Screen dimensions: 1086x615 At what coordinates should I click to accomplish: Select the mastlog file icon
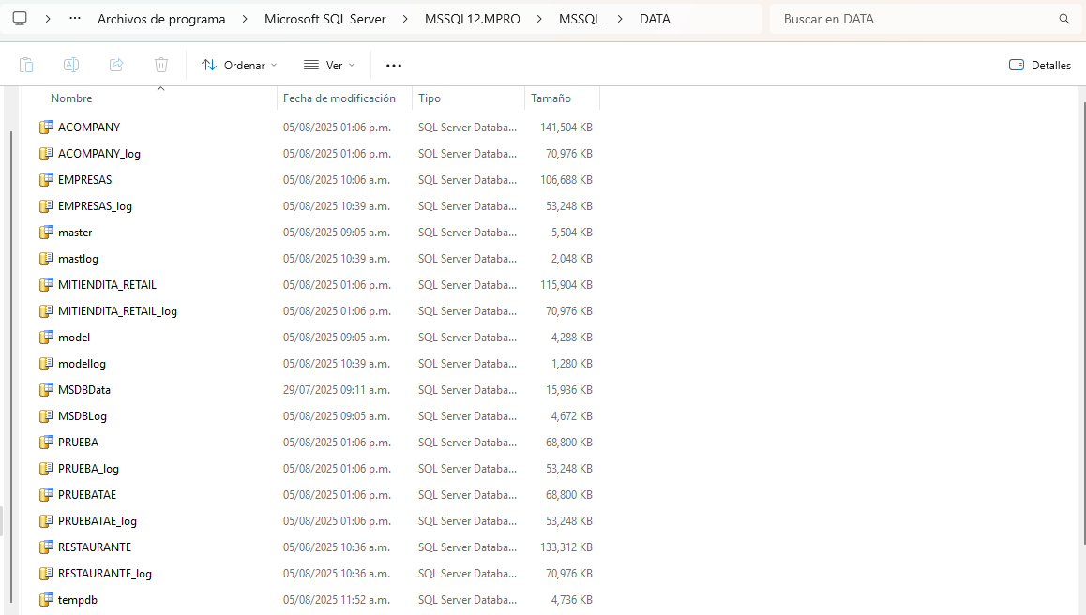pyautogui.click(x=46, y=259)
